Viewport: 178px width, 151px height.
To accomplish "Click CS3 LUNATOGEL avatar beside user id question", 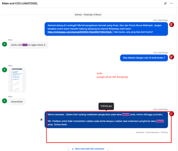I will pos(172,57).
